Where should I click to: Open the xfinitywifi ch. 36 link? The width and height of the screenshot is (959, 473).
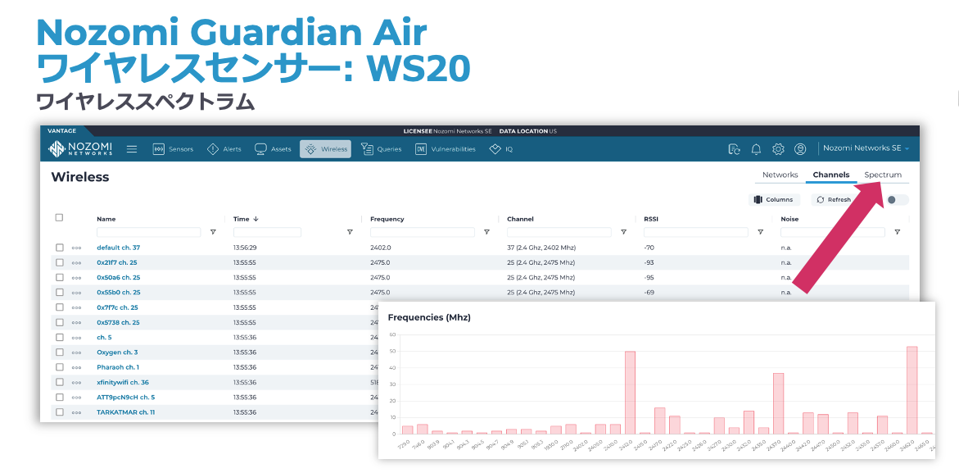pyautogui.click(x=122, y=383)
